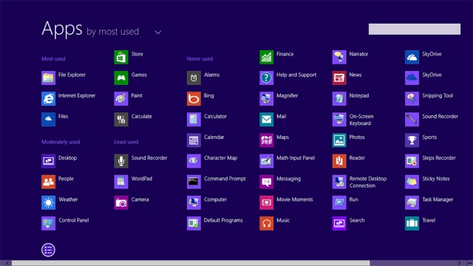
Task: Launch the Calculator icon
Action: coord(194,120)
